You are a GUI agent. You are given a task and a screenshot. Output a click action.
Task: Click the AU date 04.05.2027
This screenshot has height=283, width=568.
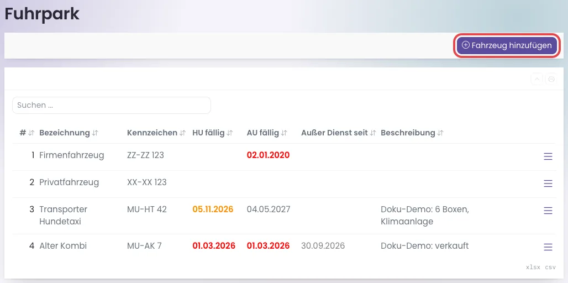pos(269,209)
